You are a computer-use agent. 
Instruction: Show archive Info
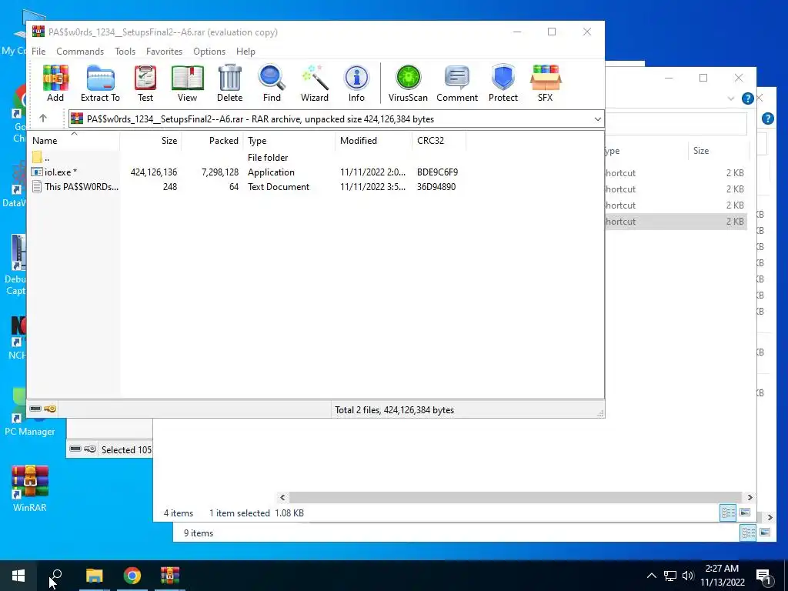point(356,83)
